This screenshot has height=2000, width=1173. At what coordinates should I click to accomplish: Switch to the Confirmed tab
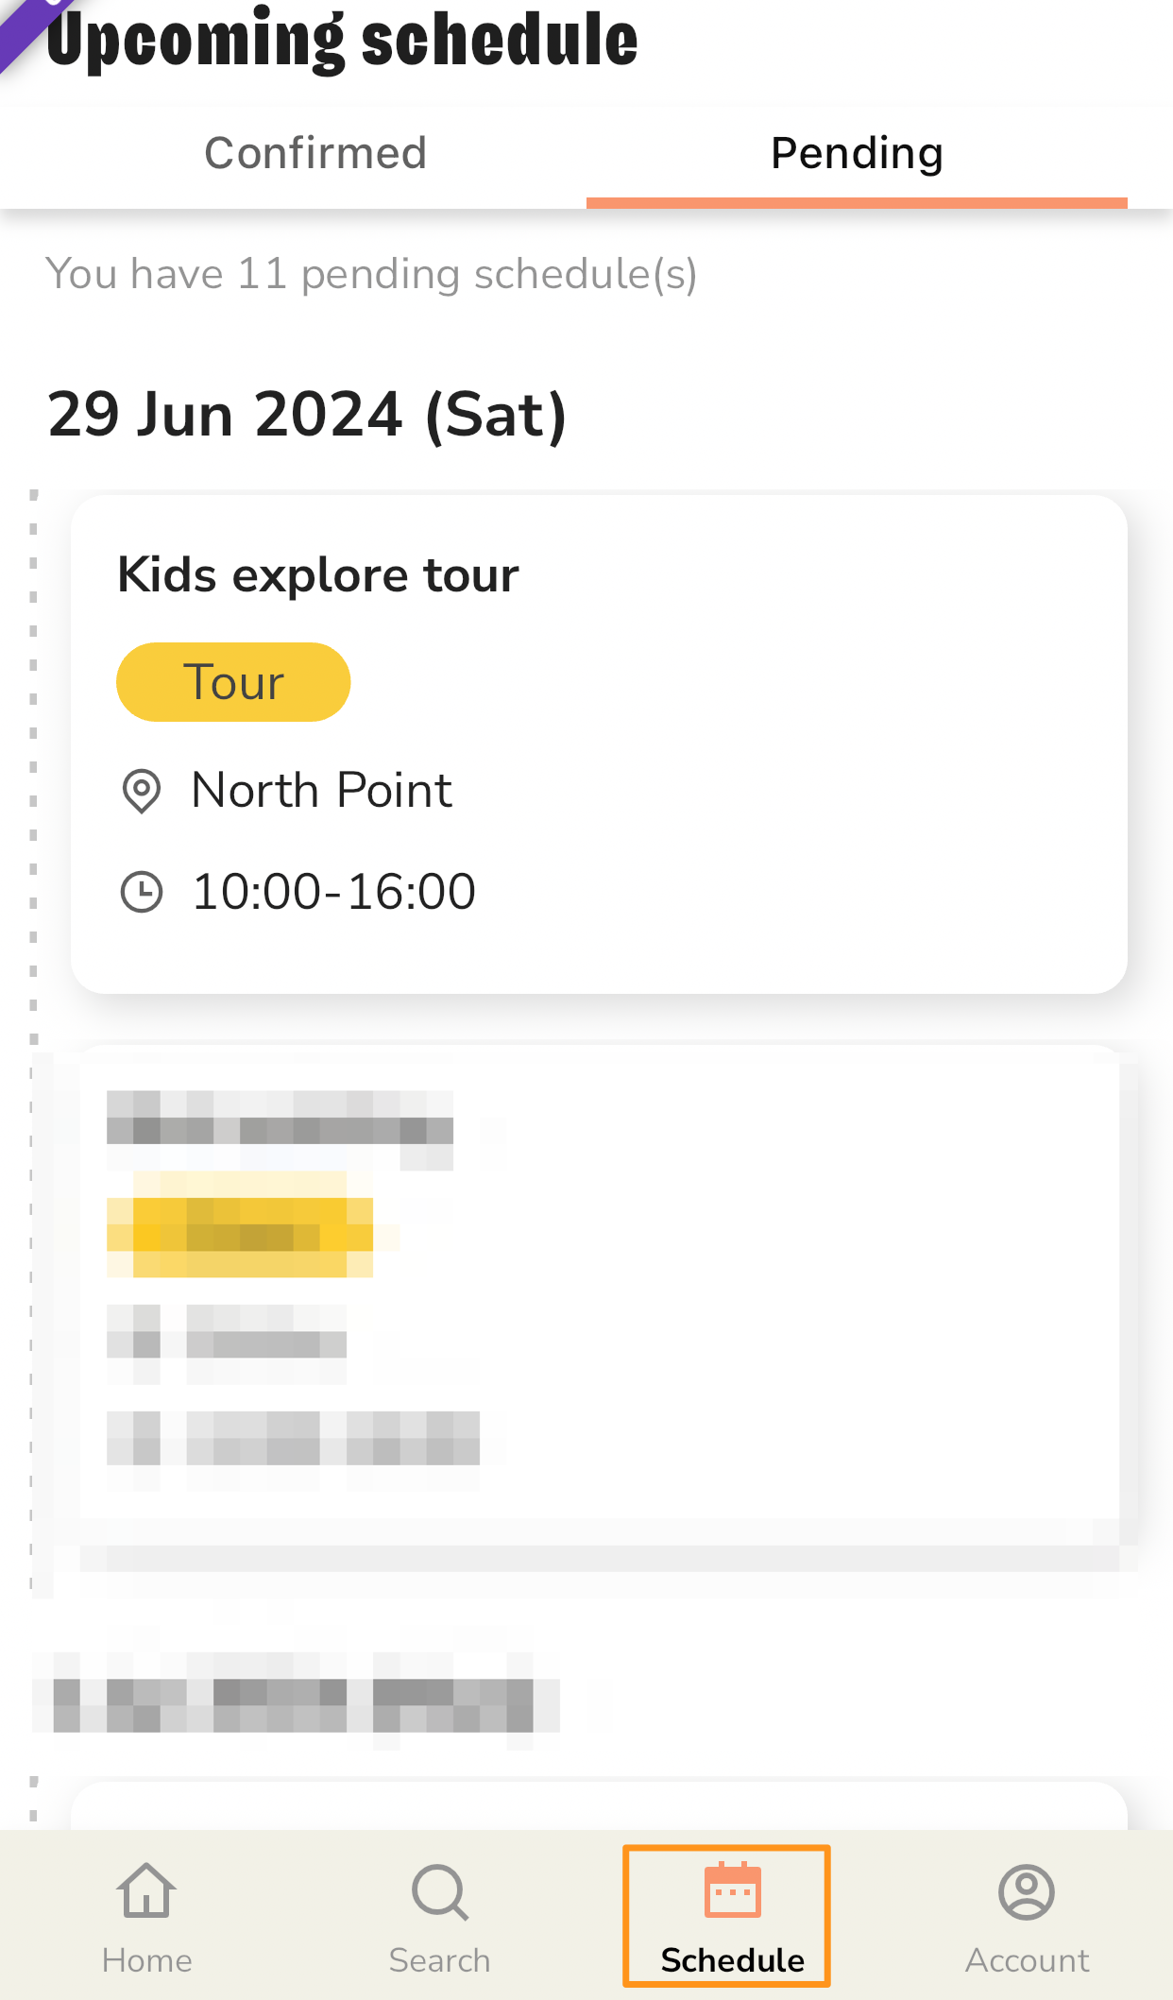coord(315,153)
